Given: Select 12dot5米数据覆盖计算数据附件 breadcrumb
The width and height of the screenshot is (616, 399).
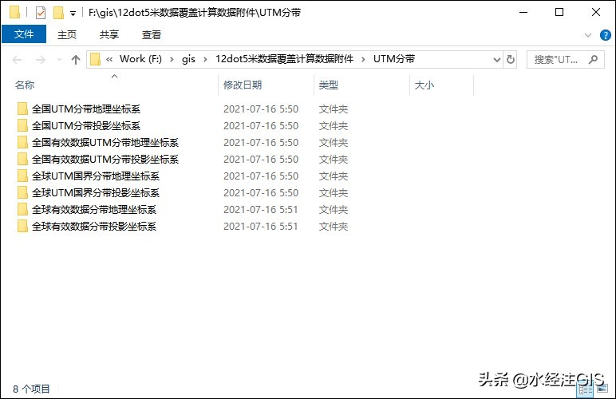Looking at the screenshot, I should [x=284, y=59].
